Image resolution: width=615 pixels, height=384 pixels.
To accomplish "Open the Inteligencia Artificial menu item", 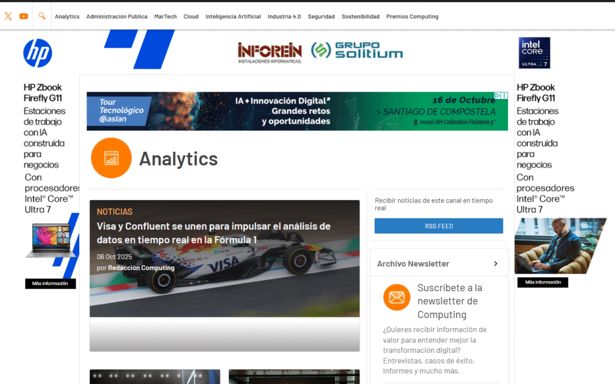I will (233, 16).
